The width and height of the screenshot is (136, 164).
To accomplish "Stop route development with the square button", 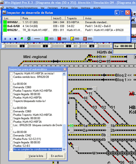I will coord(15,39).
